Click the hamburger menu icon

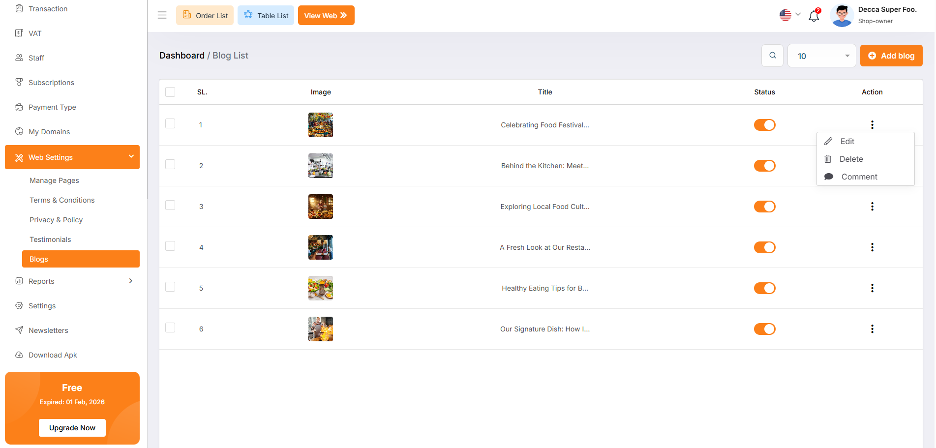(x=162, y=15)
